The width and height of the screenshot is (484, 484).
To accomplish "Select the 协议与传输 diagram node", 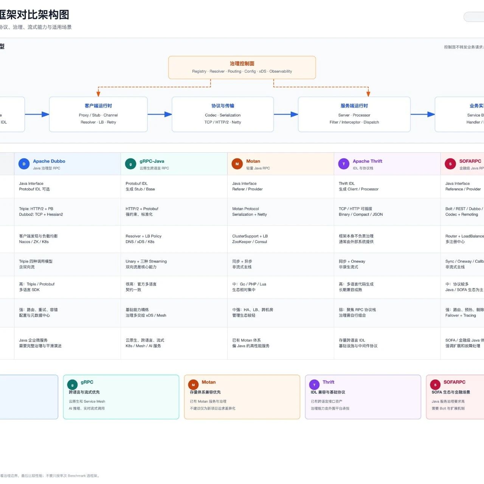I will (x=223, y=114).
